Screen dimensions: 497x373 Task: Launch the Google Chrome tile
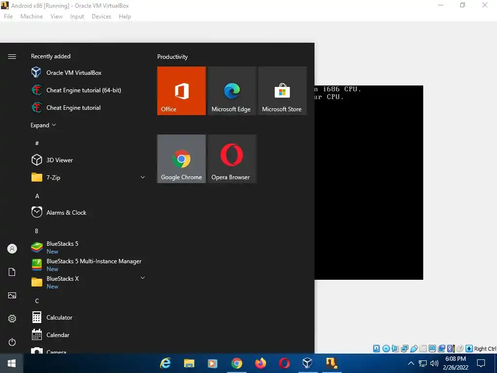(x=182, y=159)
